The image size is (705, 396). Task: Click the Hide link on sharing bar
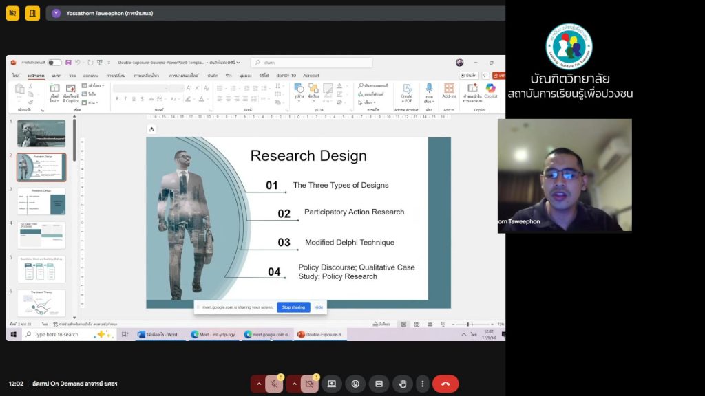pos(319,307)
